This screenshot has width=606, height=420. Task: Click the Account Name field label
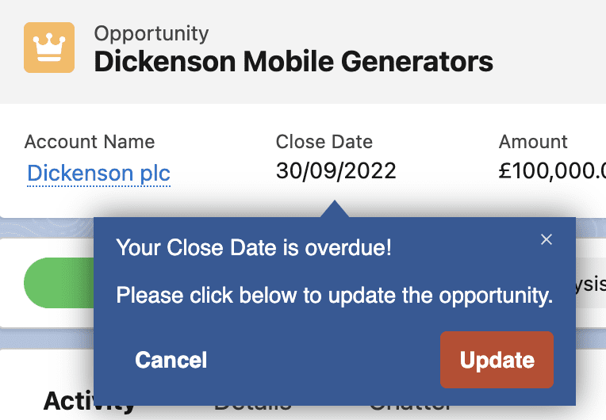click(90, 142)
